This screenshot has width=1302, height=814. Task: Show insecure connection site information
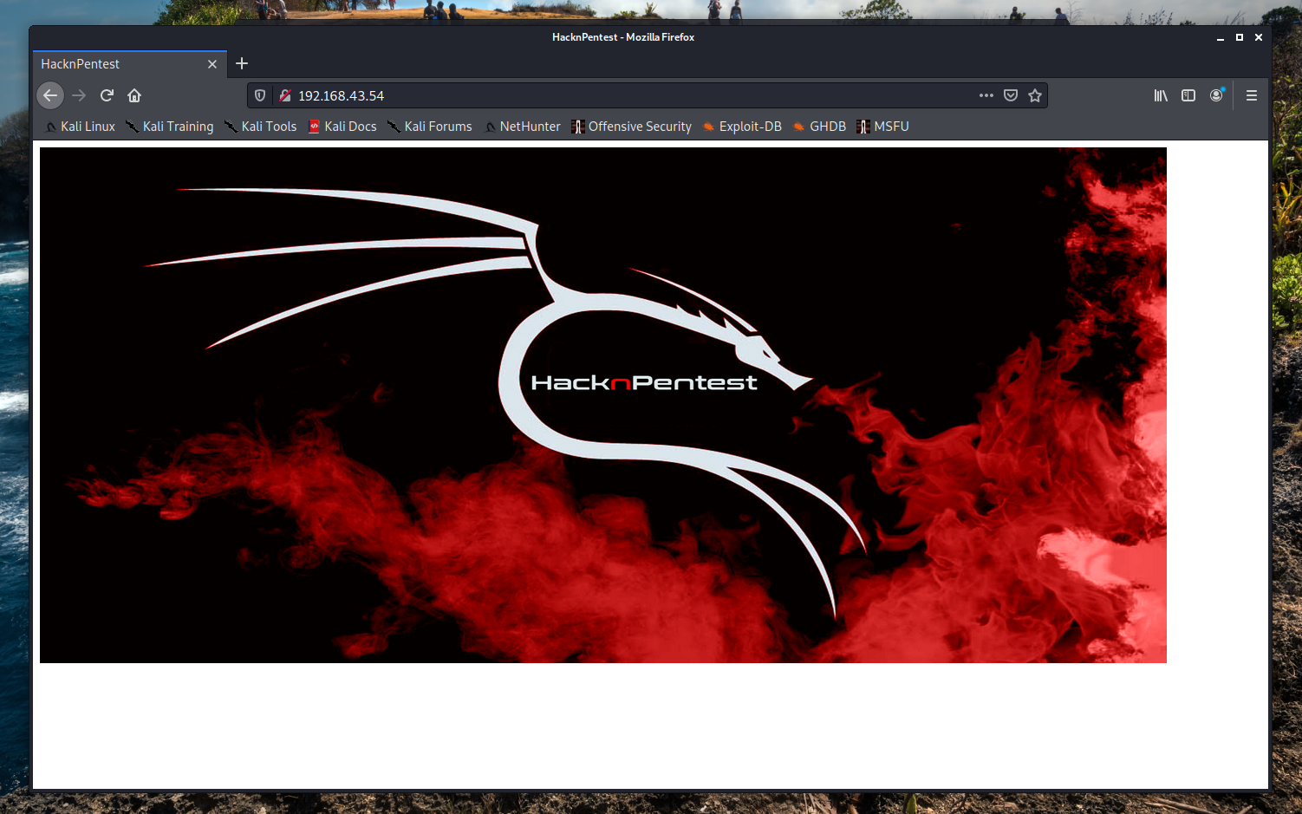pos(284,95)
